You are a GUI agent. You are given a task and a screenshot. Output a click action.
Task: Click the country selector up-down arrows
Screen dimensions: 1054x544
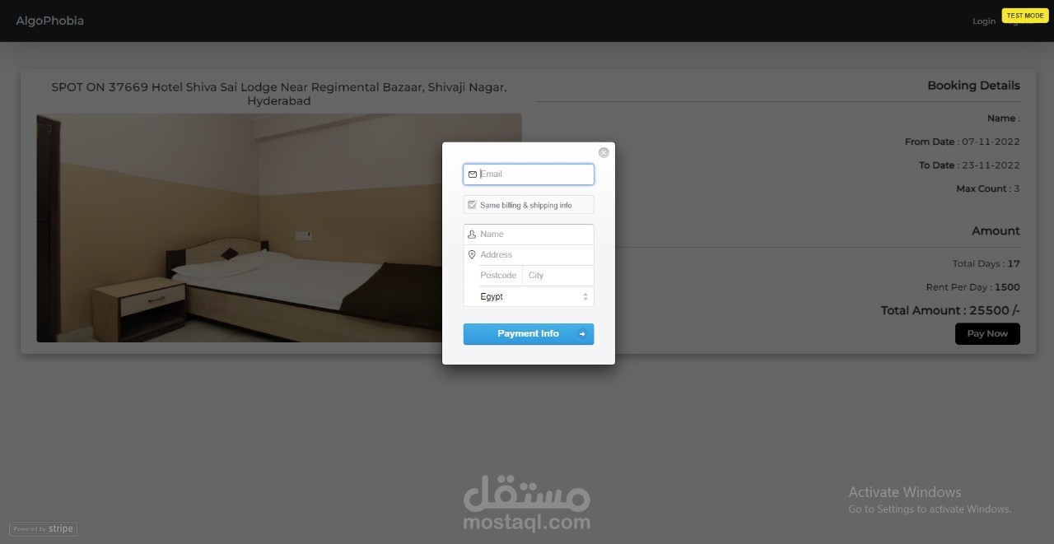coord(585,296)
